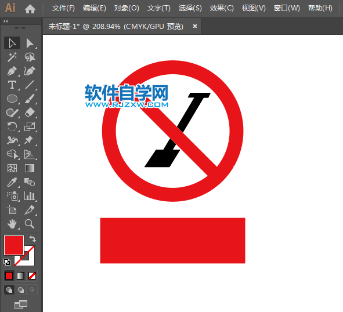Viewport: 343px width, 312px height.
Task: Click the red rectangle on canvas
Action: [x=172, y=241]
